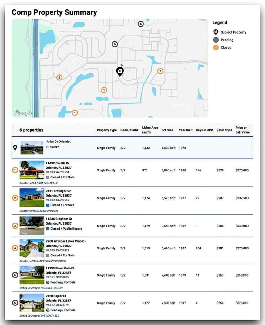The height and width of the screenshot is (325, 265).
Task: Click the subject pin icon in the Aries Dr row
Action: pos(15,147)
